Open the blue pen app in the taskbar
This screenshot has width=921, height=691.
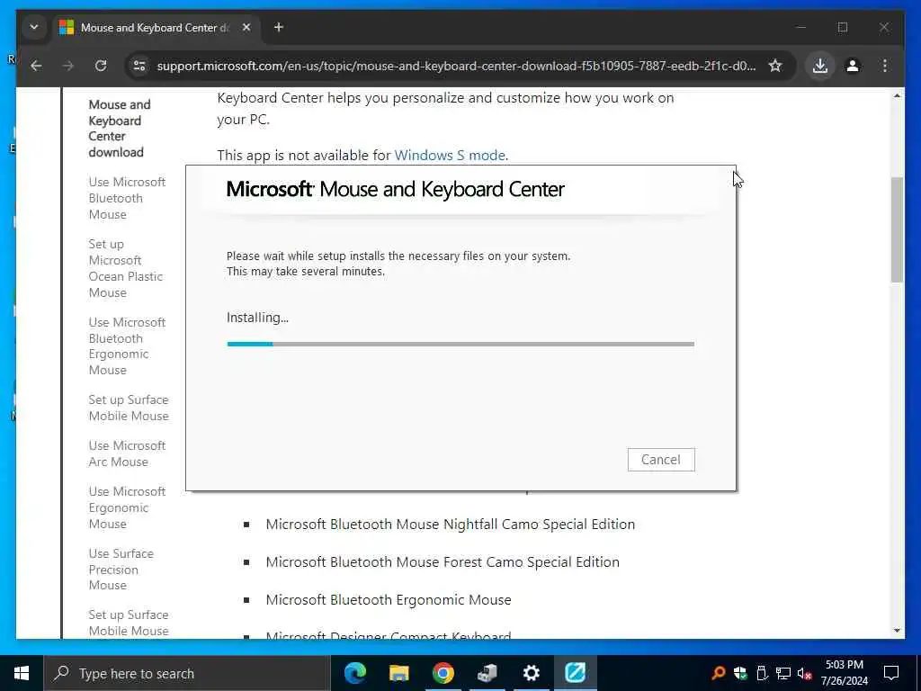(x=575, y=673)
